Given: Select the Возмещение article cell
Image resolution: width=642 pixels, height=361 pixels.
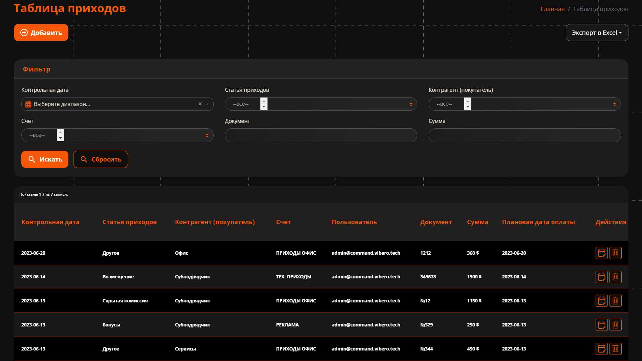Looking at the screenshot, I should tap(118, 277).
